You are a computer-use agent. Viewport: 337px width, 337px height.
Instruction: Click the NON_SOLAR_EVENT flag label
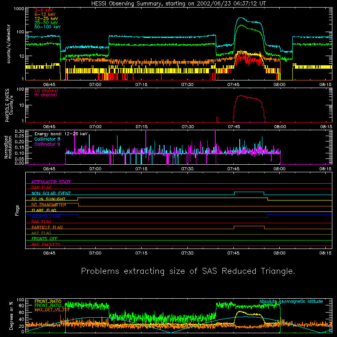click(x=51, y=193)
